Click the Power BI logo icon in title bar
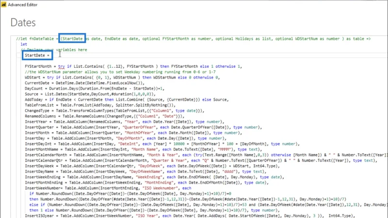Screen dimensions: 388x218 coord(4,4)
